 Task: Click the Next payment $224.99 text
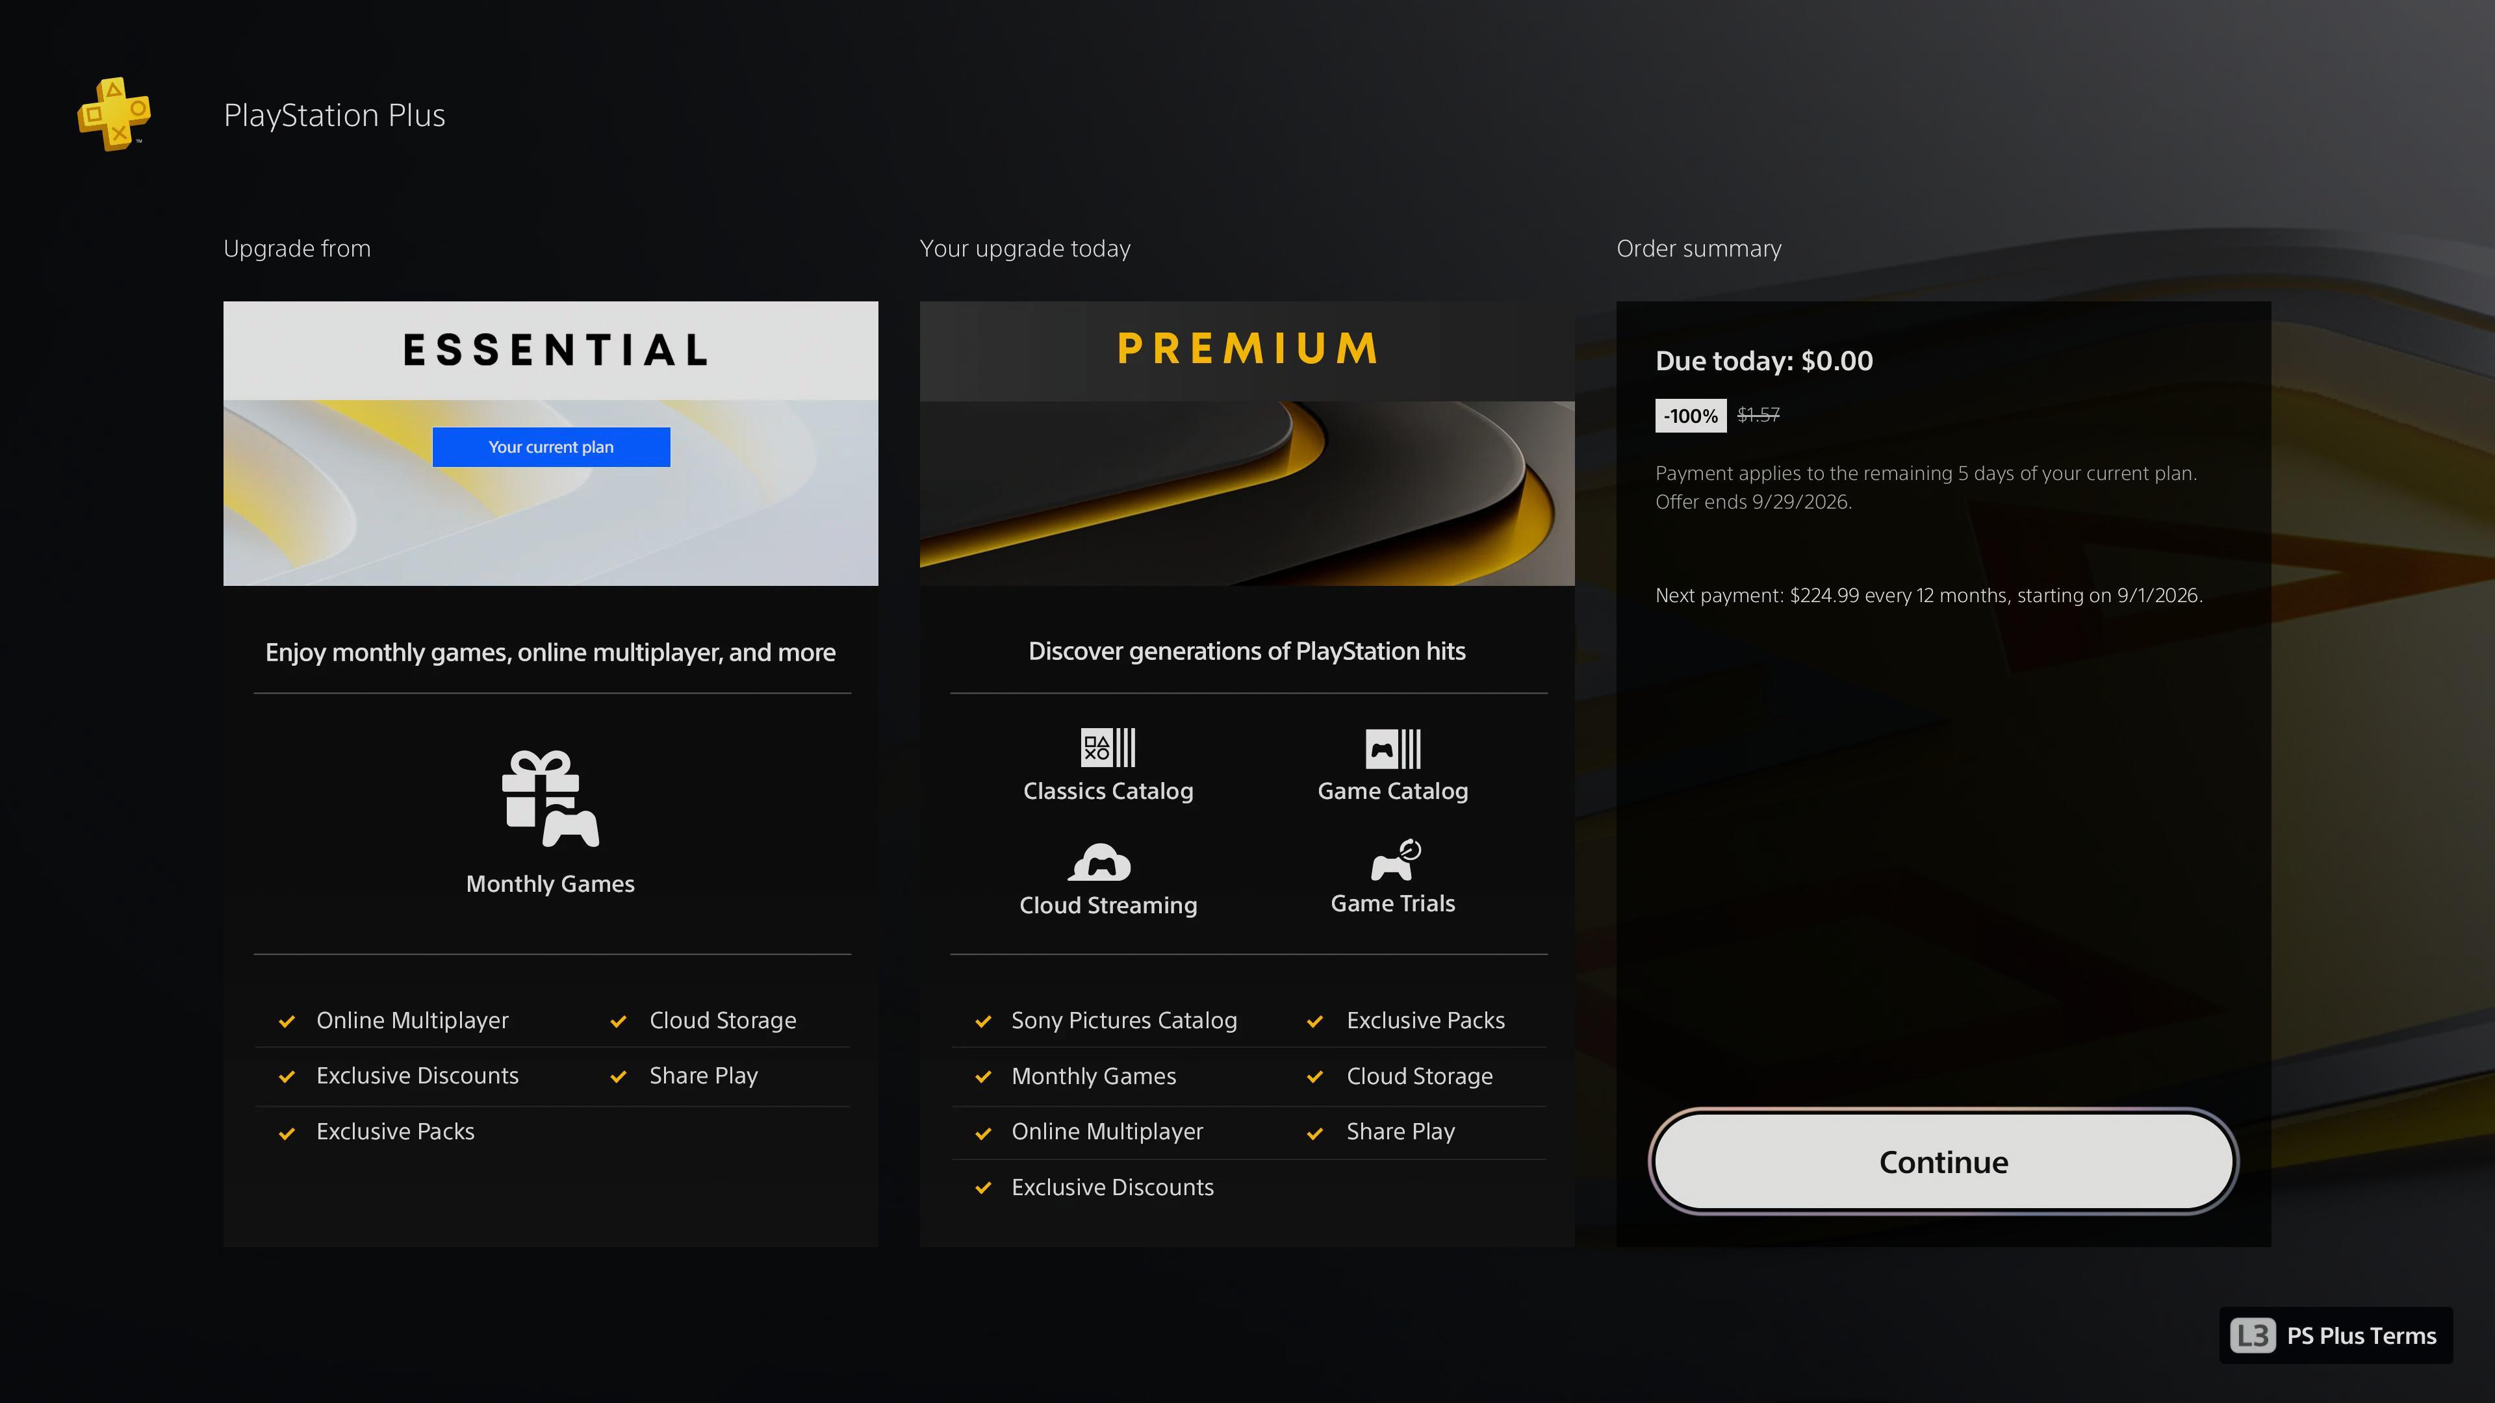pos(1928,596)
